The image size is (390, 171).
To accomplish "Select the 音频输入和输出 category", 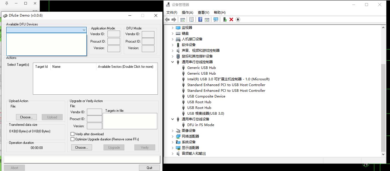I will (x=194, y=153).
